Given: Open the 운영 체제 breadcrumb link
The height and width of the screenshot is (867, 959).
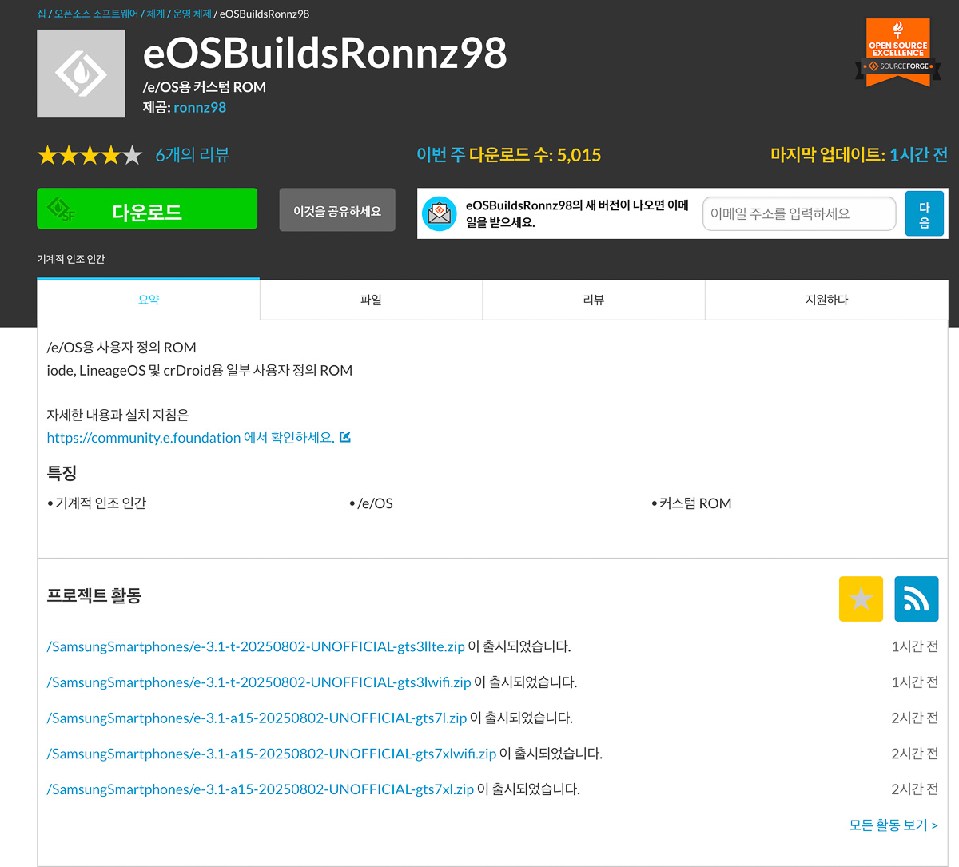Looking at the screenshot, I should click(x=192, y=14).
